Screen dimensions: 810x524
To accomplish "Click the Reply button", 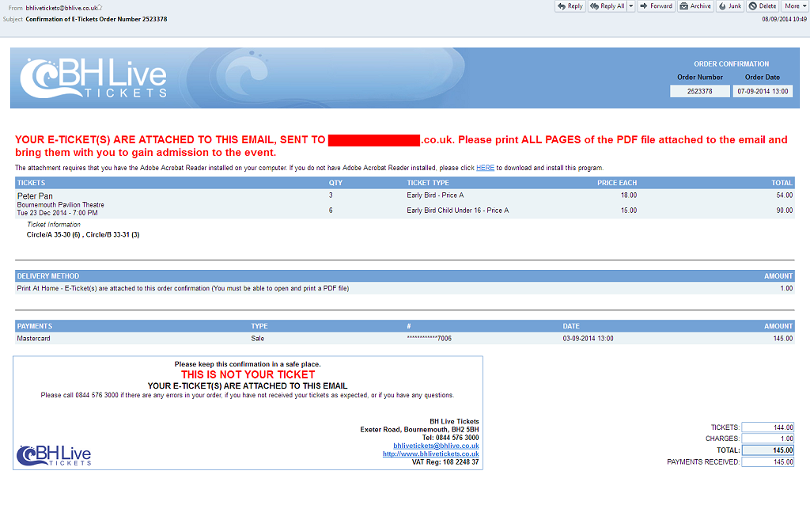I will [x=570, y=6].
